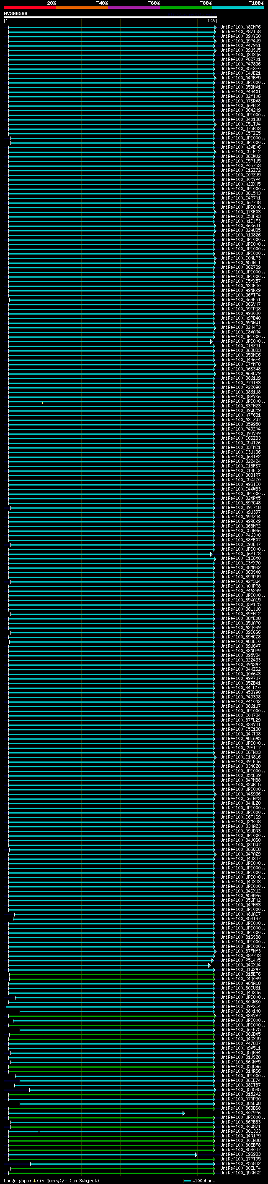Choose UniRef100_B9W6V7 from the list
This screenshot has width=268, height=1184.
click(240, 646)
